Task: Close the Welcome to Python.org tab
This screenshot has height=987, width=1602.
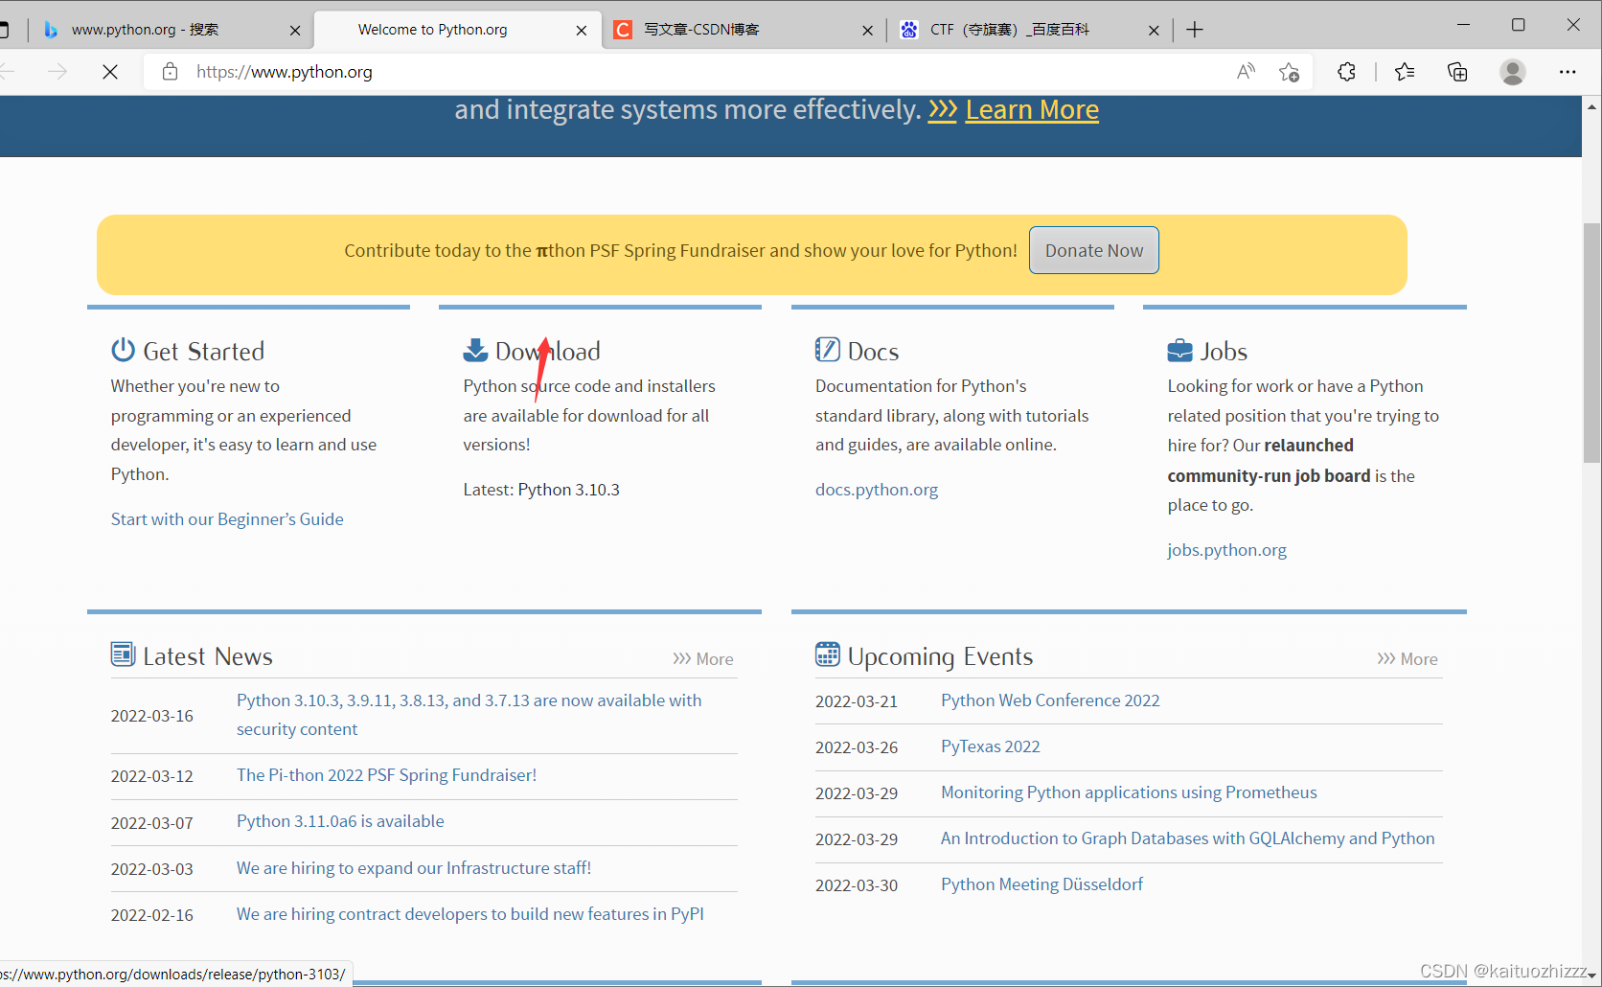Action: 582,31
